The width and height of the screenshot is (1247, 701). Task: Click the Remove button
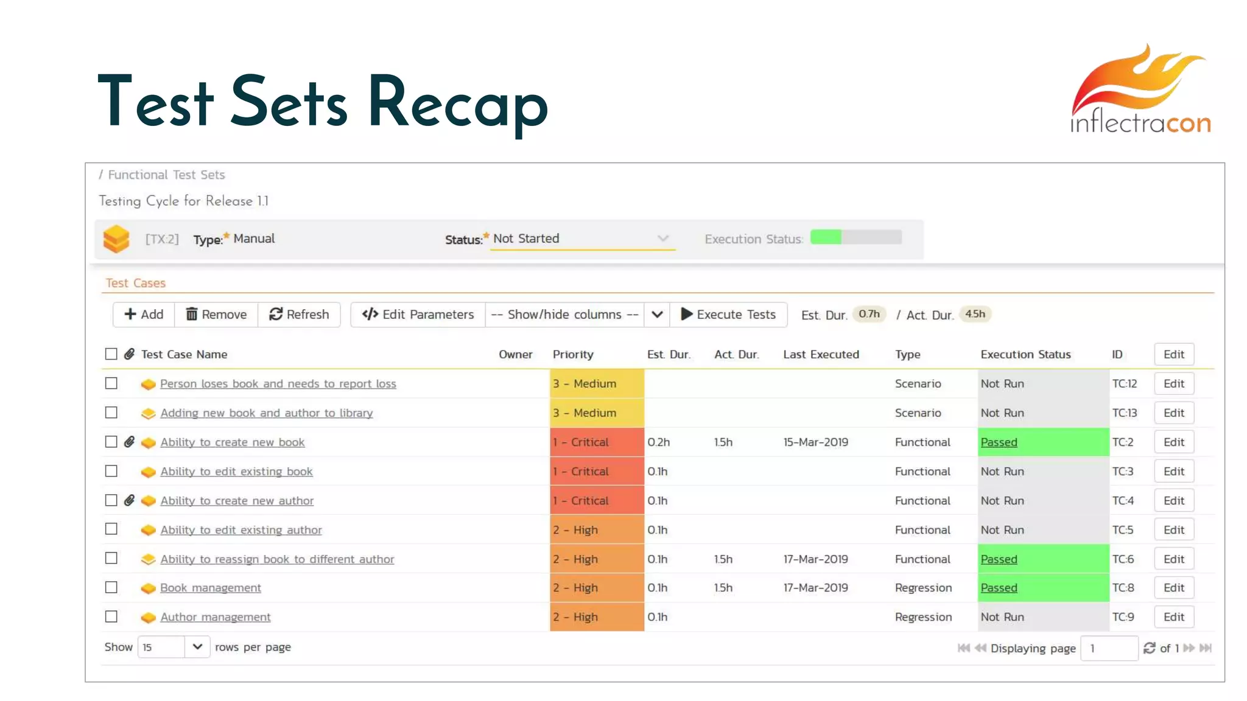click(x=216, y=315)
